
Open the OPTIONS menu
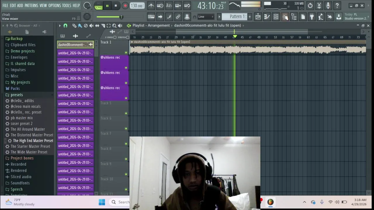(55, 6)
